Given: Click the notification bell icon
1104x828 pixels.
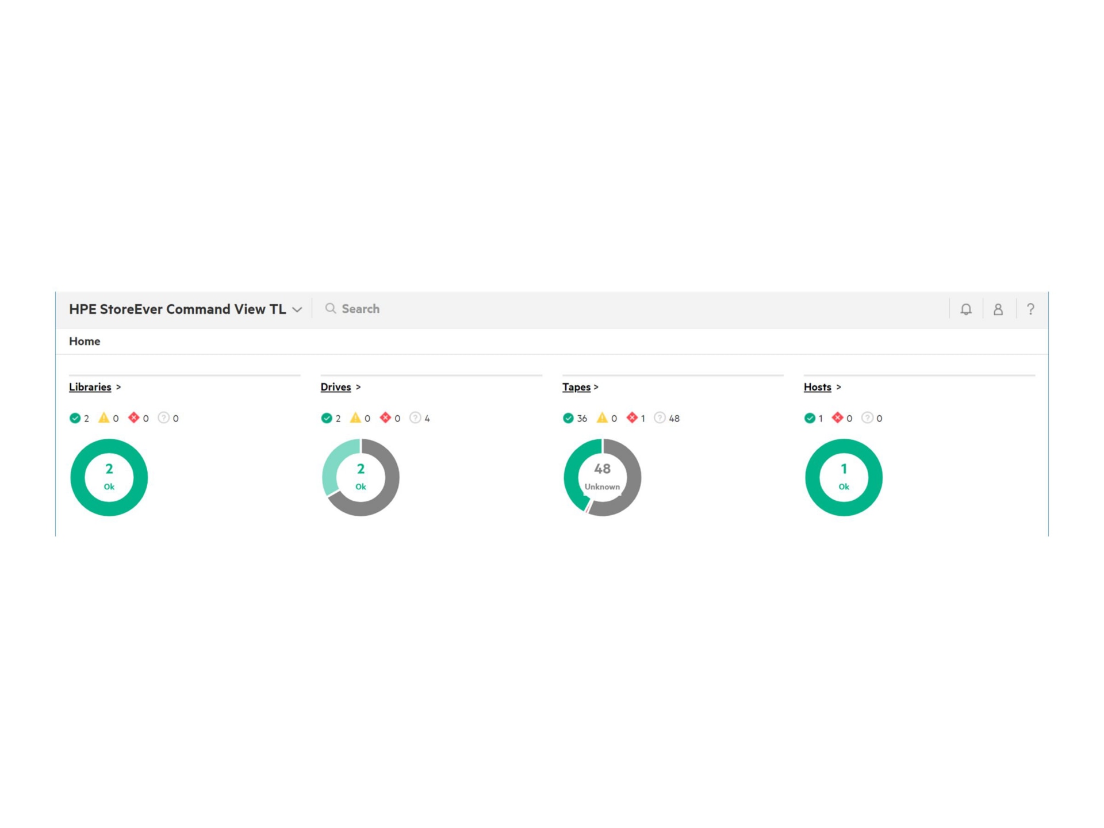Looking at the screenshot, I should [x=966, y=309].
